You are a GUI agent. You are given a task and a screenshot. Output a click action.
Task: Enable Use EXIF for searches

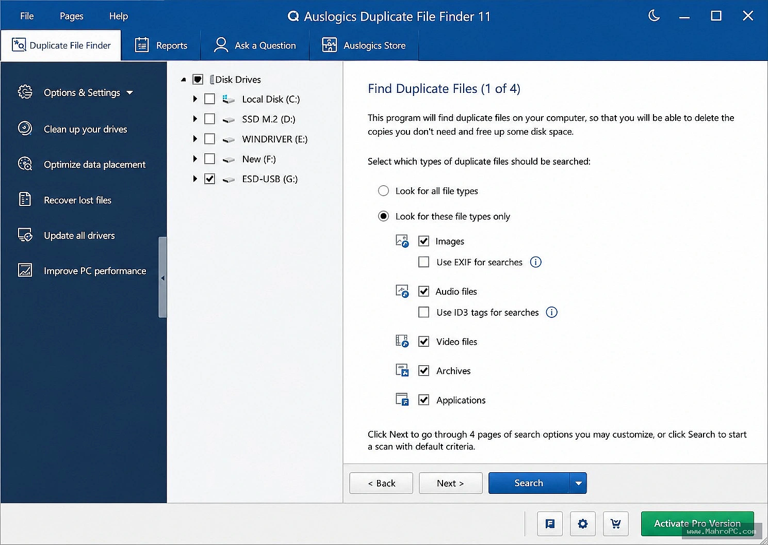click(423, 262)
